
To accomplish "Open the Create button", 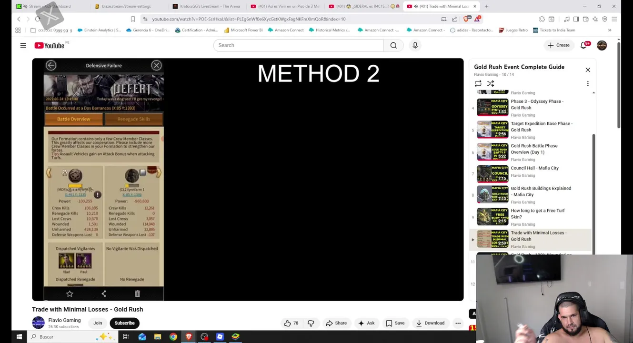I will tap(559, 45).
